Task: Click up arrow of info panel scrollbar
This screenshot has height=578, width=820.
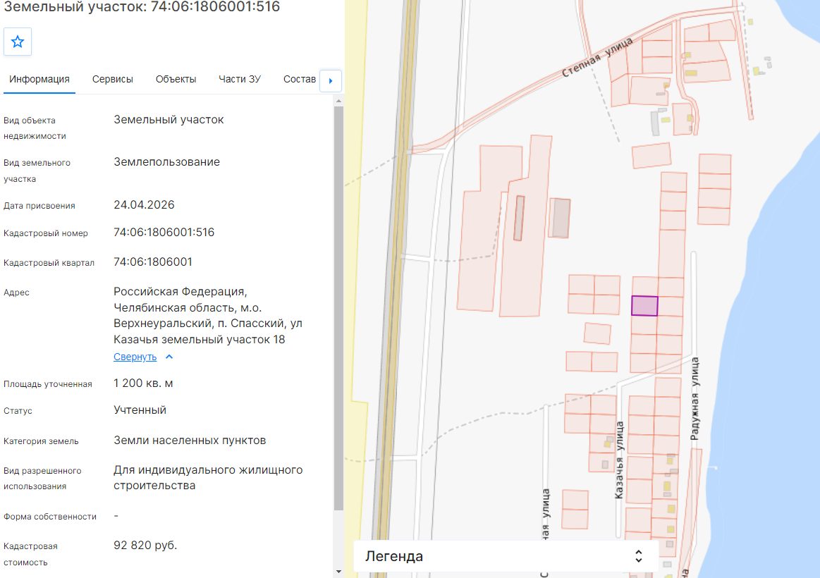Action: [x=338, y=101]
